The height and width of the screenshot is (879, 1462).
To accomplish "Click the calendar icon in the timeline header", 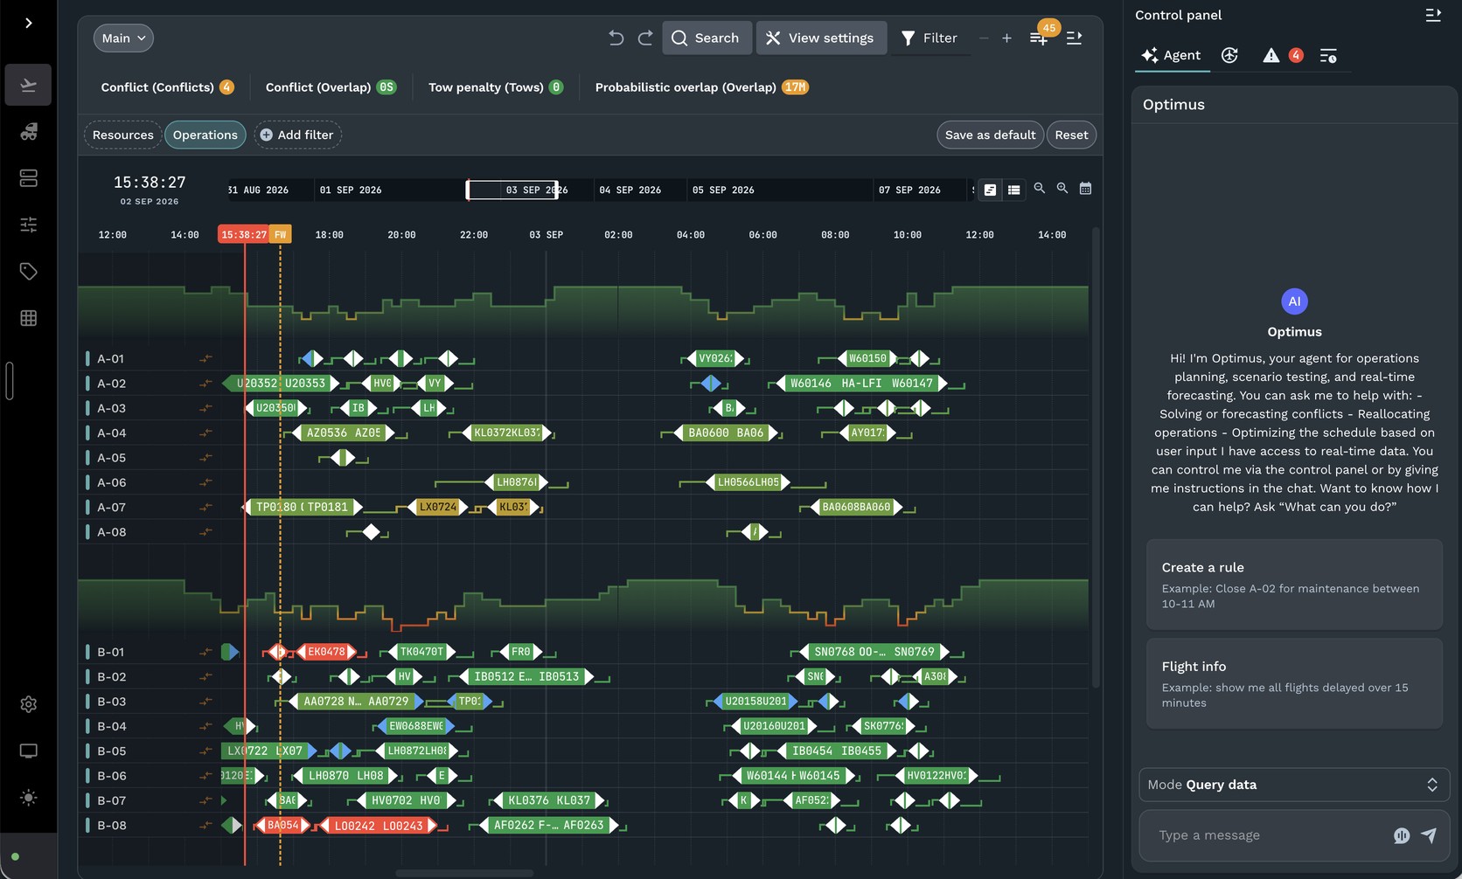I will [1085, 189].
